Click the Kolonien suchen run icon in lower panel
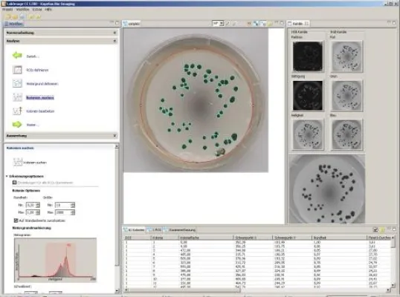Screen dimensions: 400x297 [18, 162]
